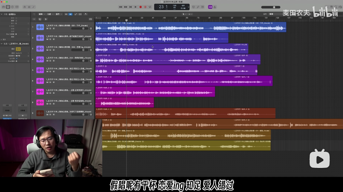The width and height of the screenshot is (343, 192).
Task: Open the Editors pencil icon
Action: [33, 7]
